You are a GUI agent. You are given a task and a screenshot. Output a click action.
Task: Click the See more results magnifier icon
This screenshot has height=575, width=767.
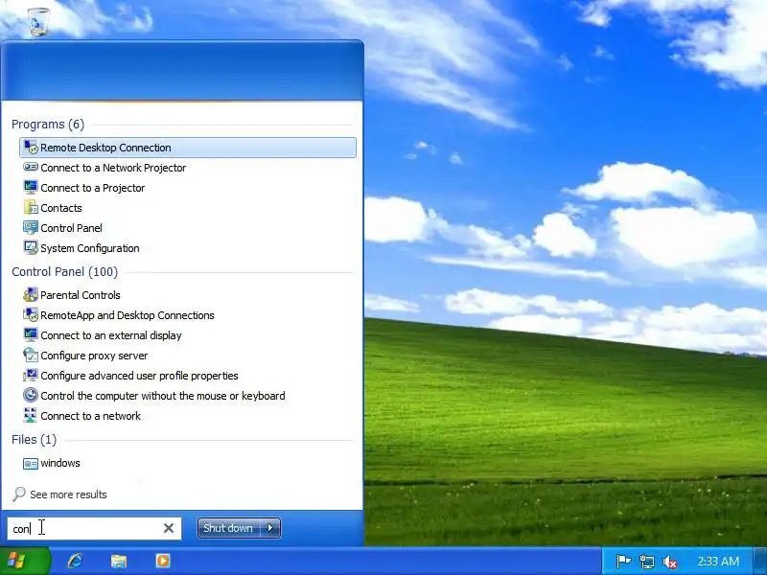pos(19,494)
